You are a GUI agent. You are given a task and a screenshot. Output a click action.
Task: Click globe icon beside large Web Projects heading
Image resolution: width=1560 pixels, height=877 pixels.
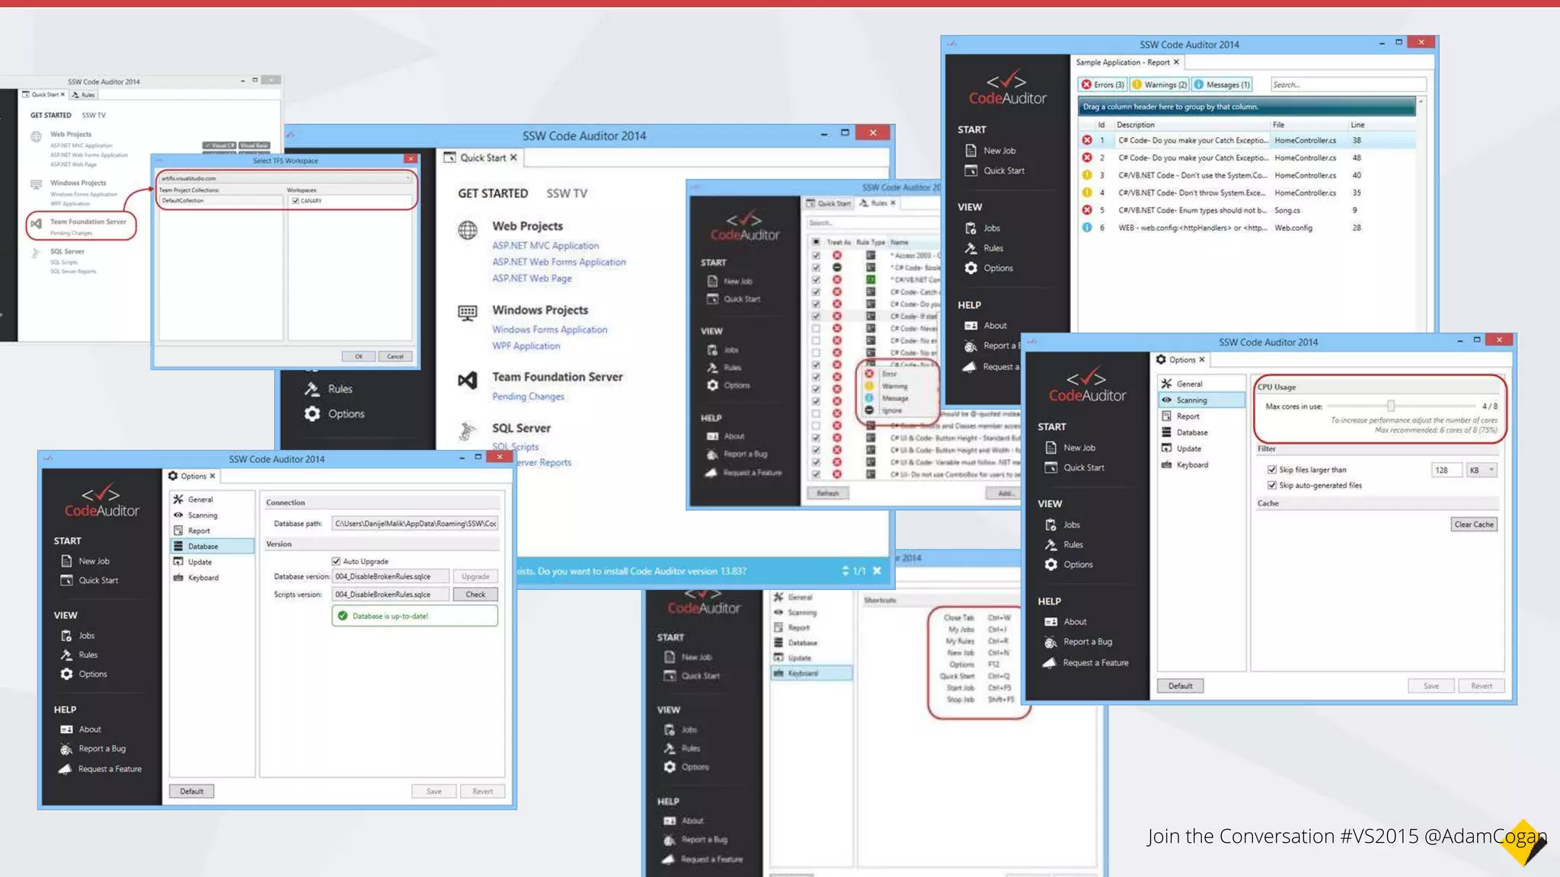tap(468, 229)
